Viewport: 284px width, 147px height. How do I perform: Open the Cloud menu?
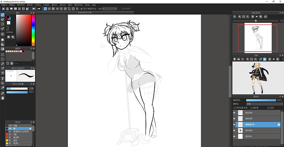coord(87,5)
